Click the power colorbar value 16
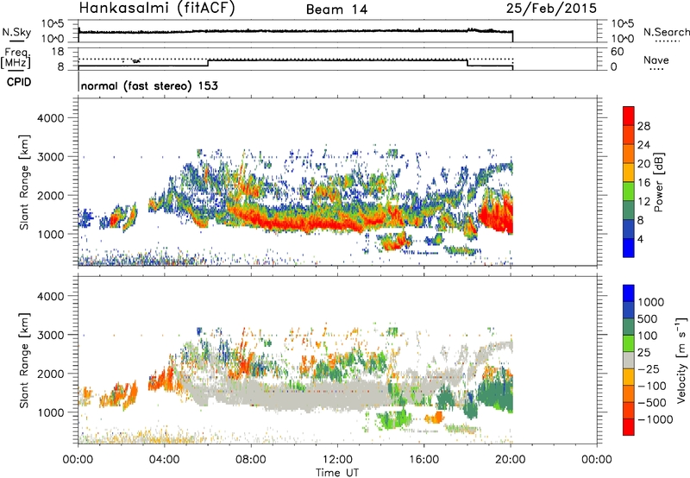 click(x=643, y=183)
